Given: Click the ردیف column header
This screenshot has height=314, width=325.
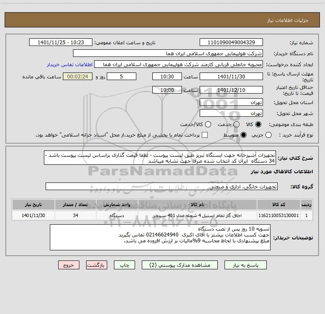Looking at the screenshot, I should pos(306,204).
